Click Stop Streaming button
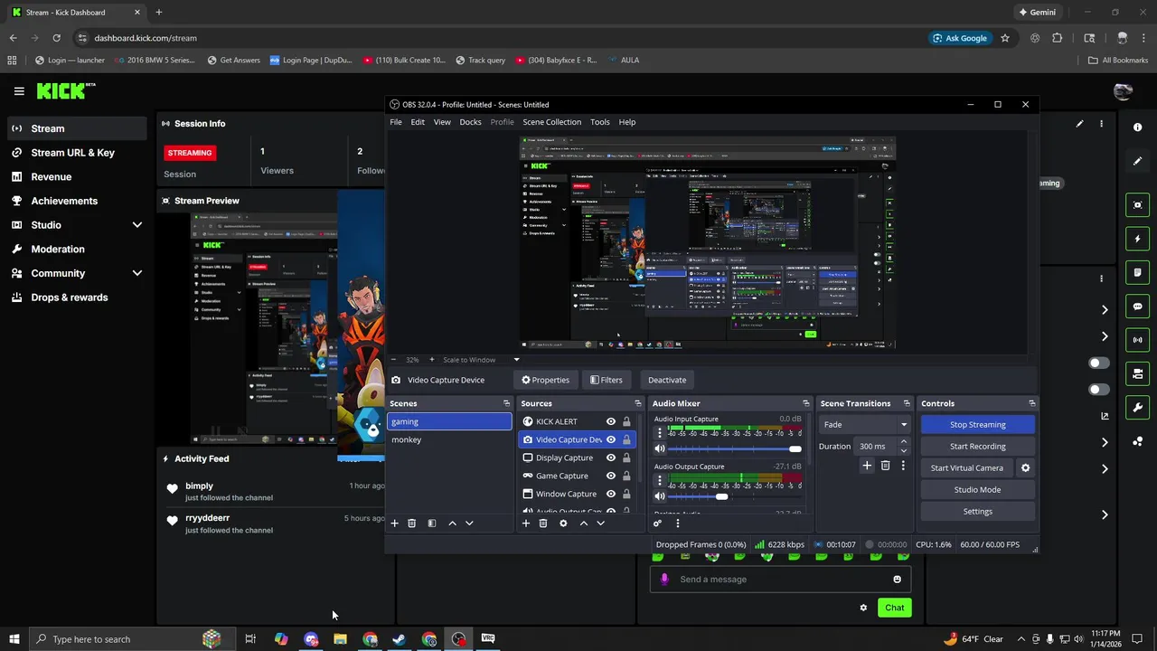 (x=978, y=424)
